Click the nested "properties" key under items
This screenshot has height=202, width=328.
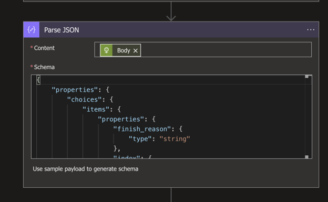[x=121, y=119]
